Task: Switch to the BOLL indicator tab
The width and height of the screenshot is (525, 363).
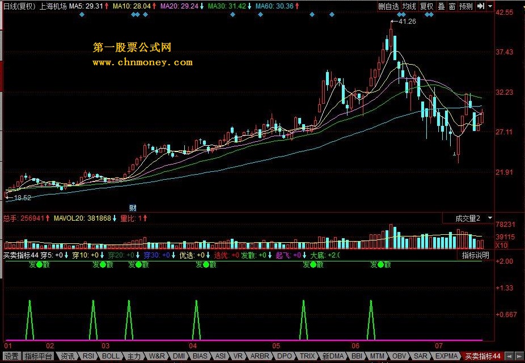Action: [111, 356]
